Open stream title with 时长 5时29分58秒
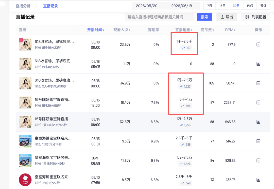Viewport: 274px width, 189px height. coord(53,100)
